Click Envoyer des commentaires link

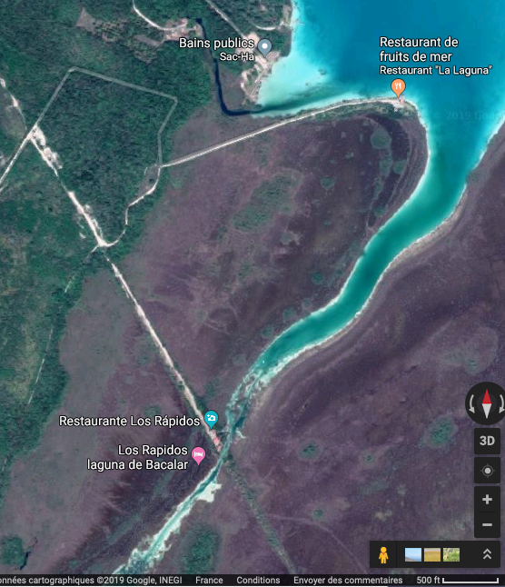coord(348,581)
